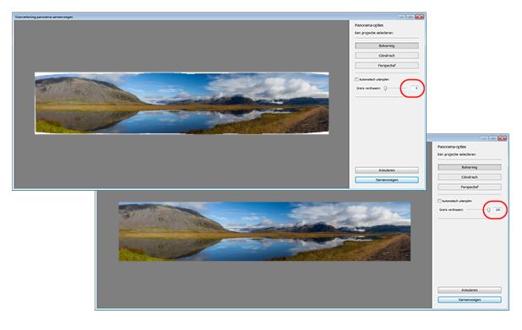Minimize the front panorama preview dialog
The height and width of the screenshot is (330, 522).
point(402,17)
